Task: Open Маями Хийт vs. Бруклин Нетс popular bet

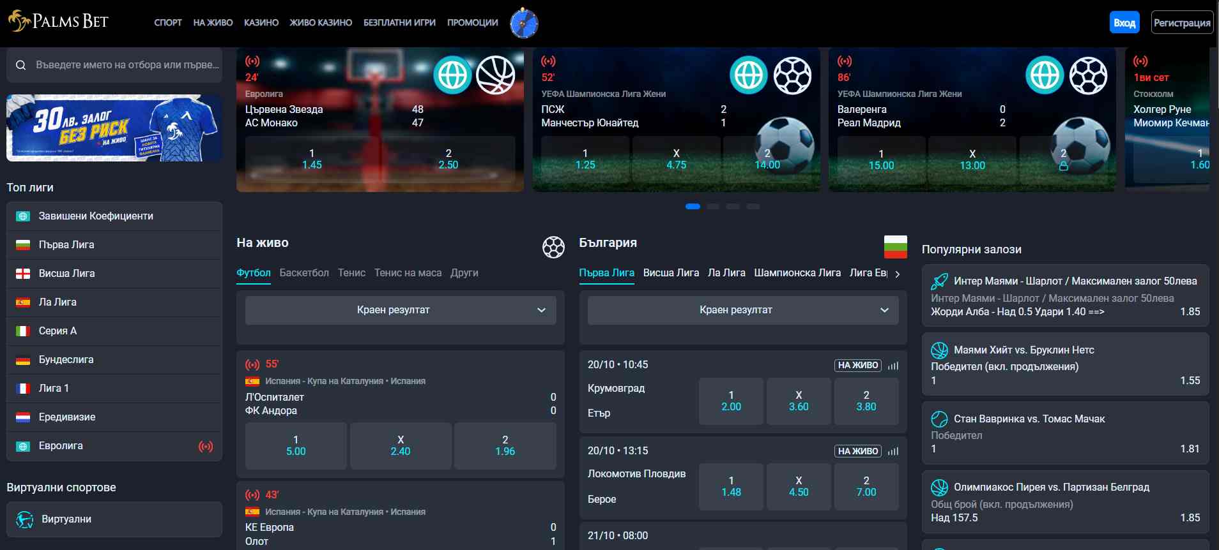Action: coord(1065,364)
